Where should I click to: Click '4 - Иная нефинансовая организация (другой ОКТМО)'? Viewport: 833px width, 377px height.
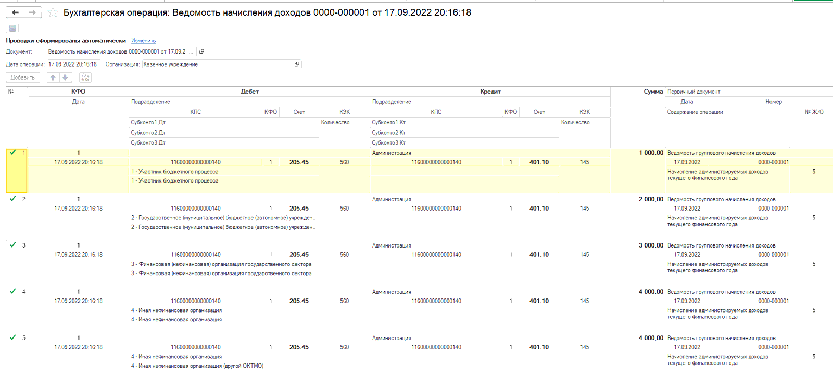click(197, 366)
